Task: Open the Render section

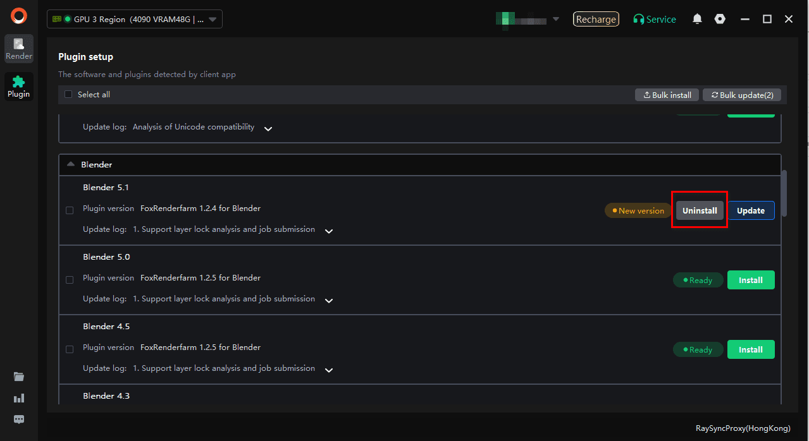Action: point(19,49)
